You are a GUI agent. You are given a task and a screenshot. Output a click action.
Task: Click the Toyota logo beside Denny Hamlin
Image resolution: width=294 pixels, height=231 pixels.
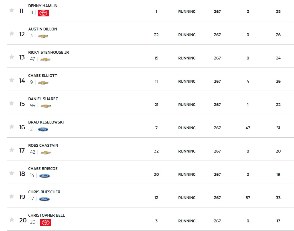[43, 13]
